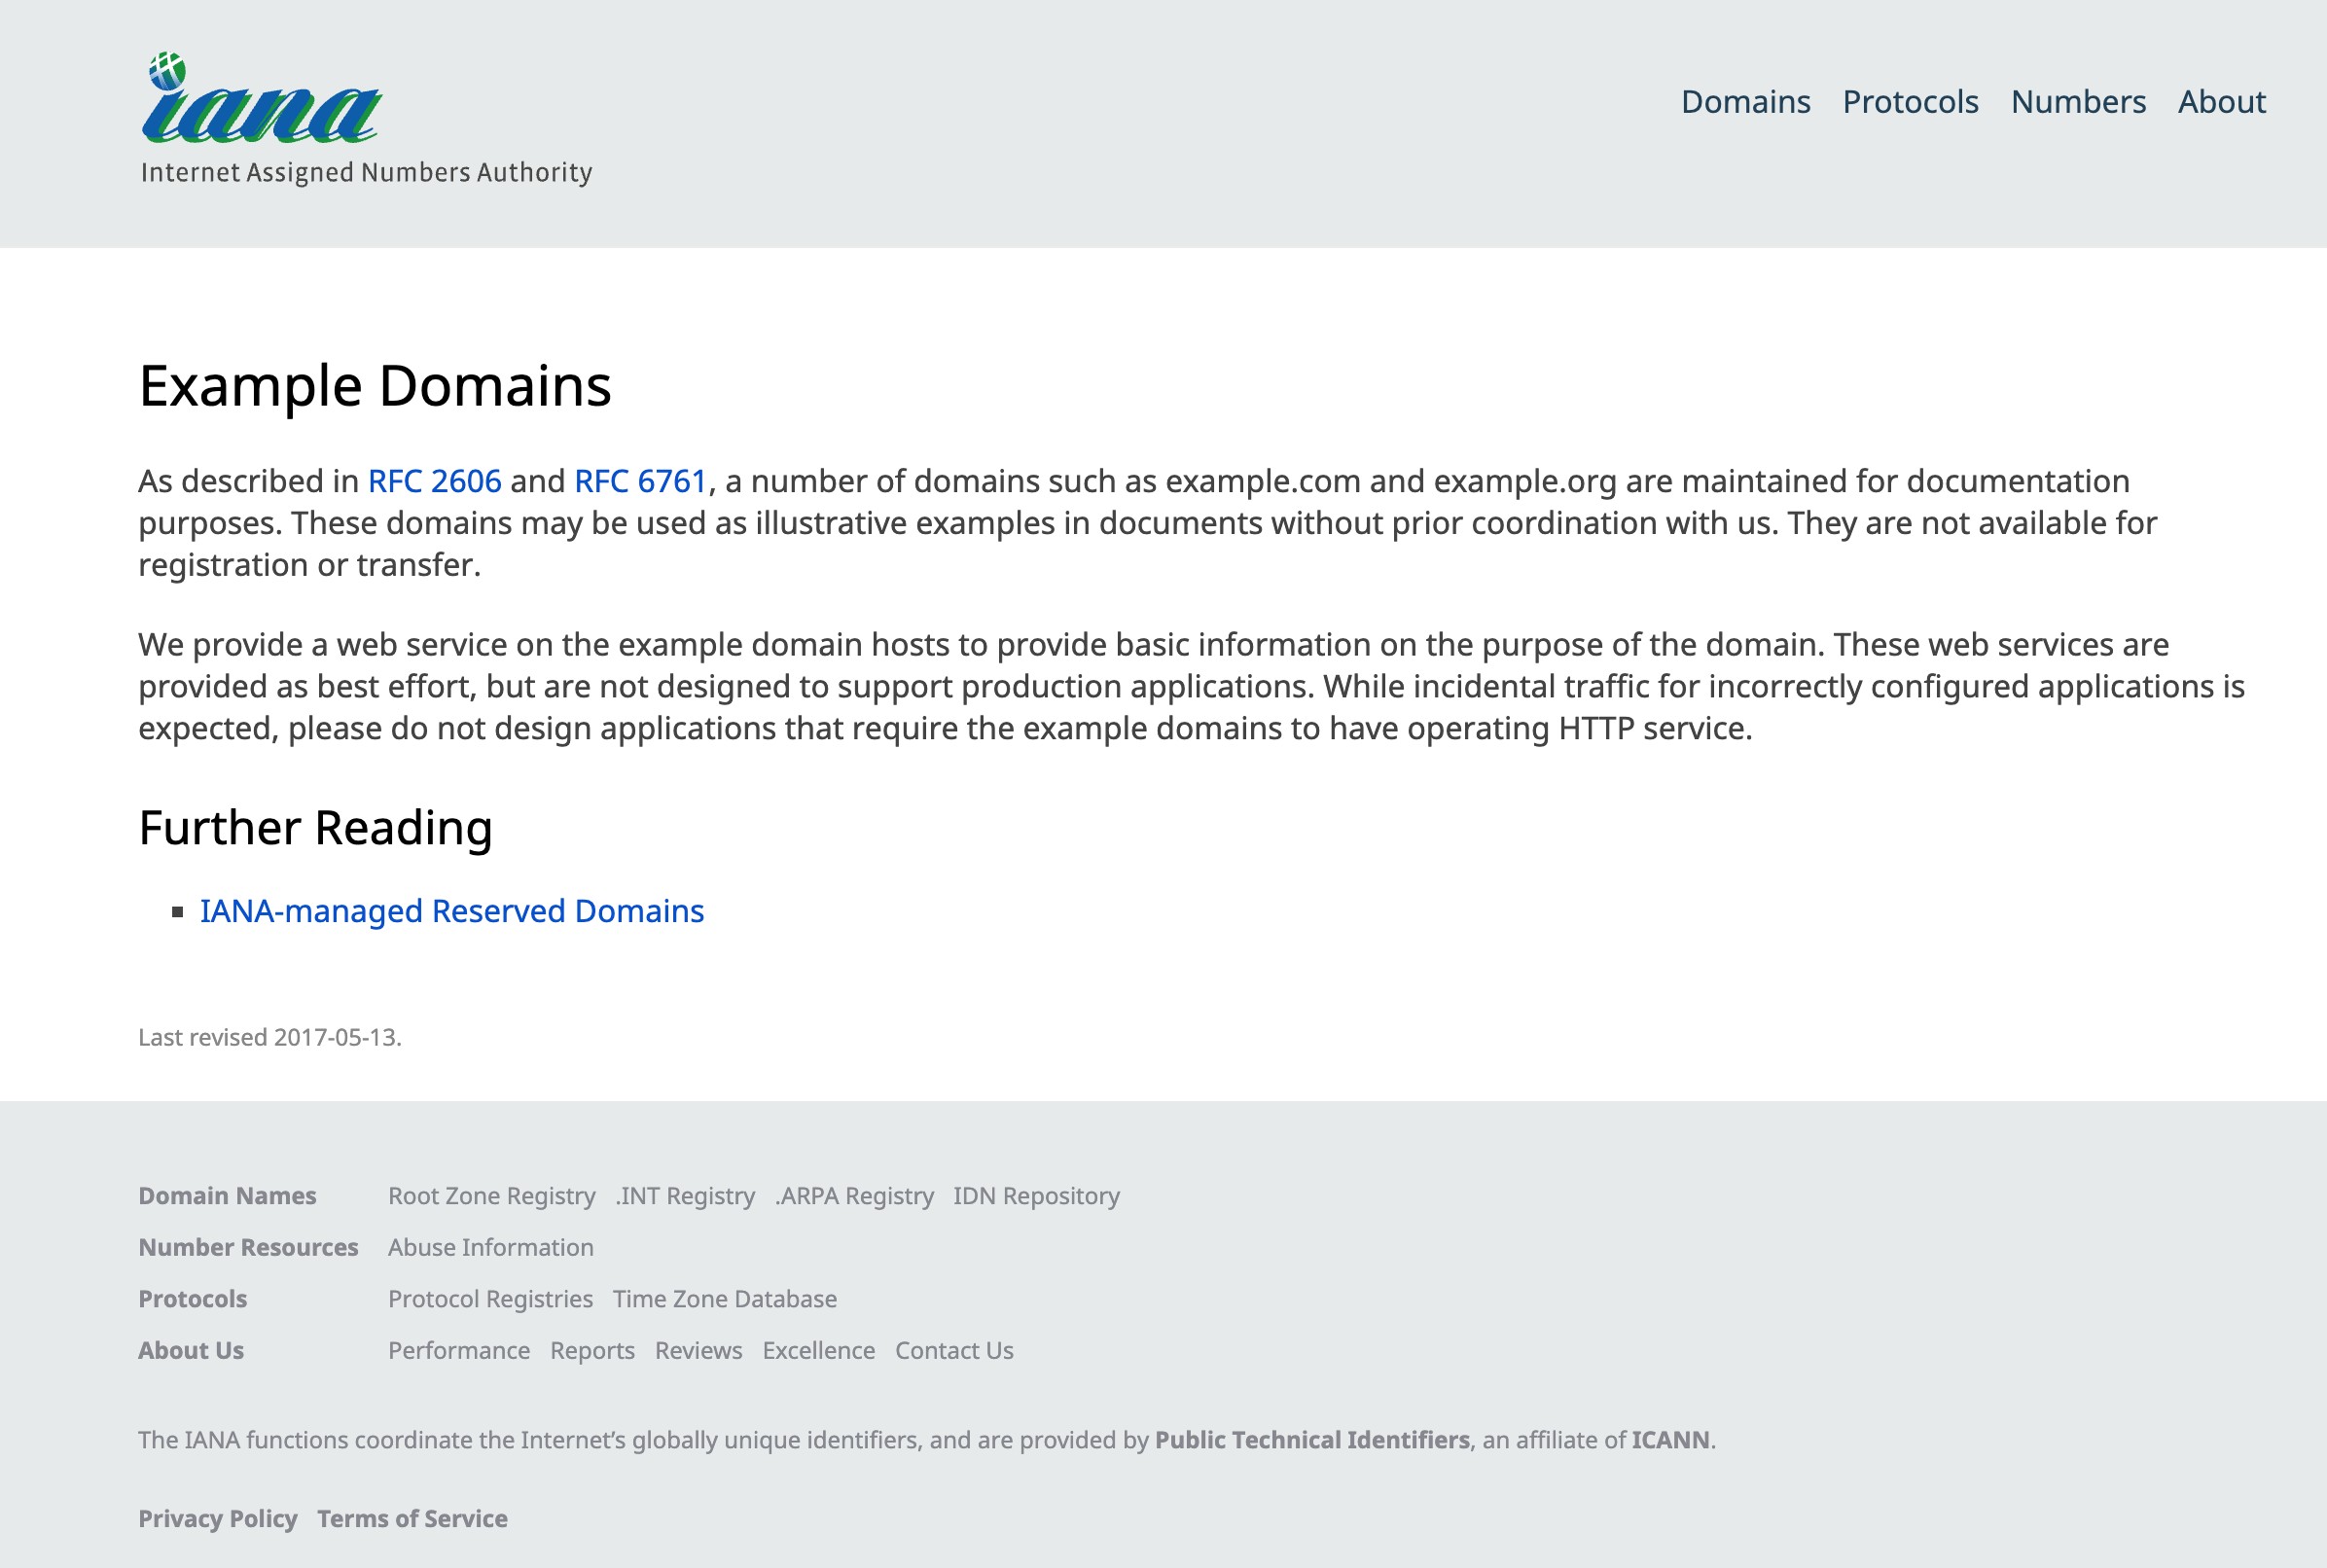Open the Terms of Service link
This screenshot has width=2327, height=1568.
[412, 1519]
